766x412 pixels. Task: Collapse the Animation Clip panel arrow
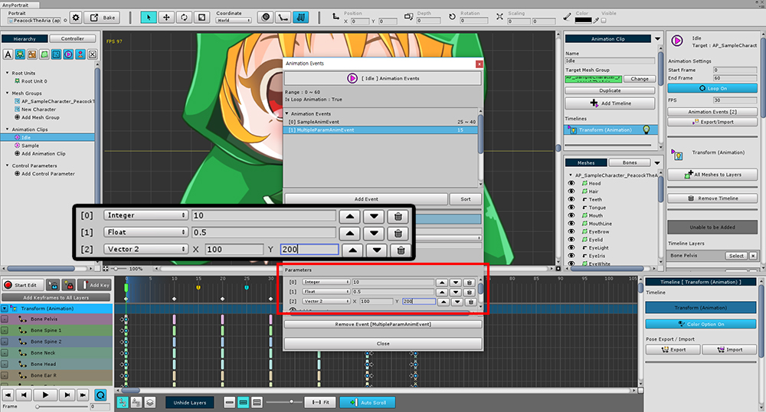pos(657,39)
